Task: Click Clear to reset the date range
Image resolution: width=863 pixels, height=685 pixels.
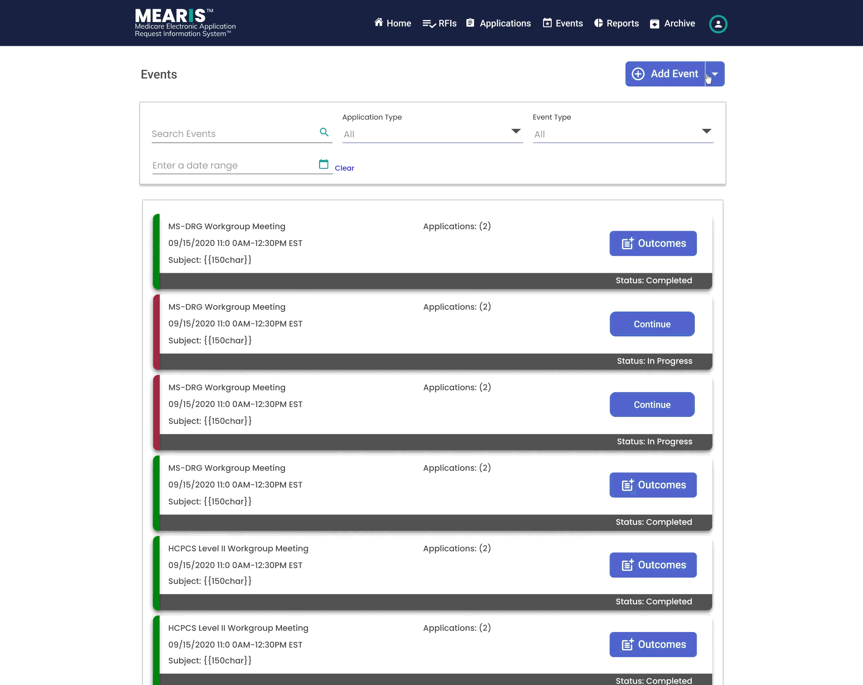Action: (x=345, y=168)
